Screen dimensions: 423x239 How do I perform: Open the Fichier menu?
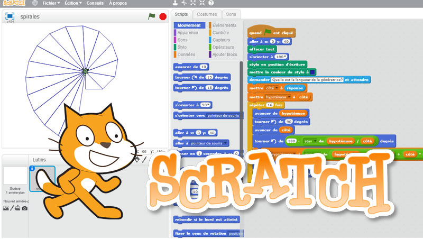pyautogui.click(x=51, y=3)
